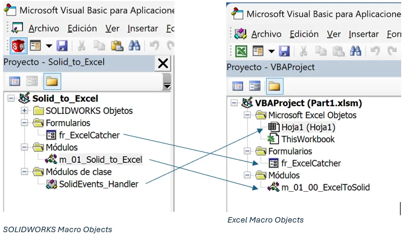Click Paste icon in Excel VBA toolbar
The width and height of the screenshot is (403, 240).
click(x=338, y=51)
